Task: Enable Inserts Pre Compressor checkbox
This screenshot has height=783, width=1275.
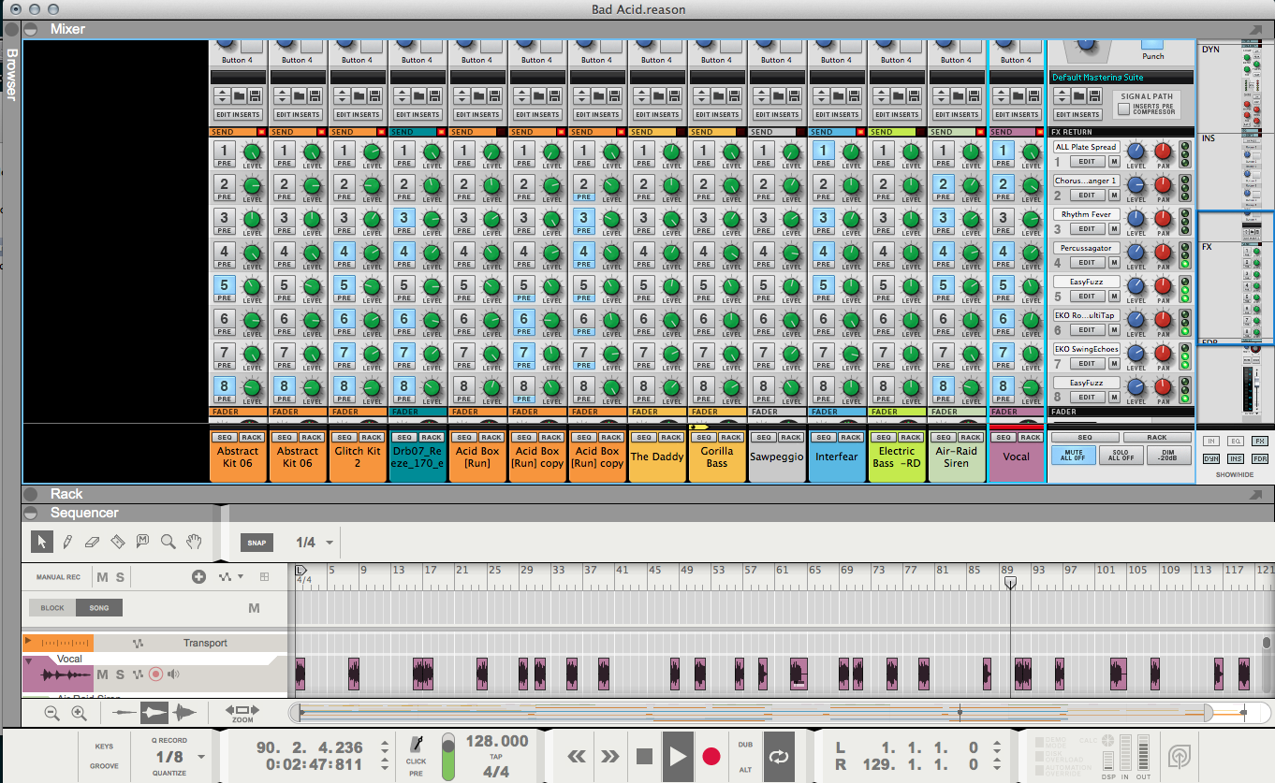Action: [x=1123, y=109]
